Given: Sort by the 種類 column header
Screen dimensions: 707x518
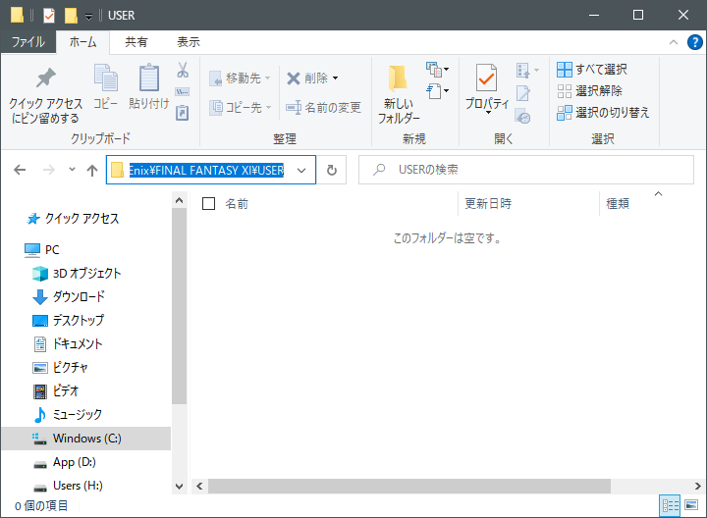Looking at the screenshot, I should [618, 204].
